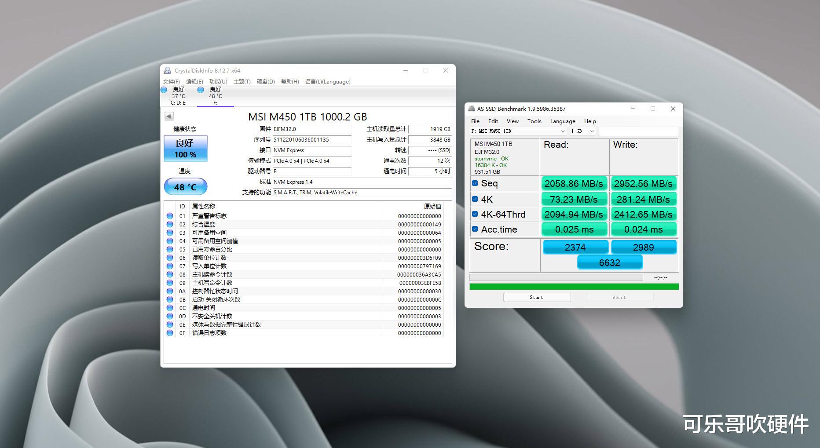The height and width of the screenshot is (448, 820).
Task: Expand the 1 GB test size dropdown
Action: (x=582, y=131)
